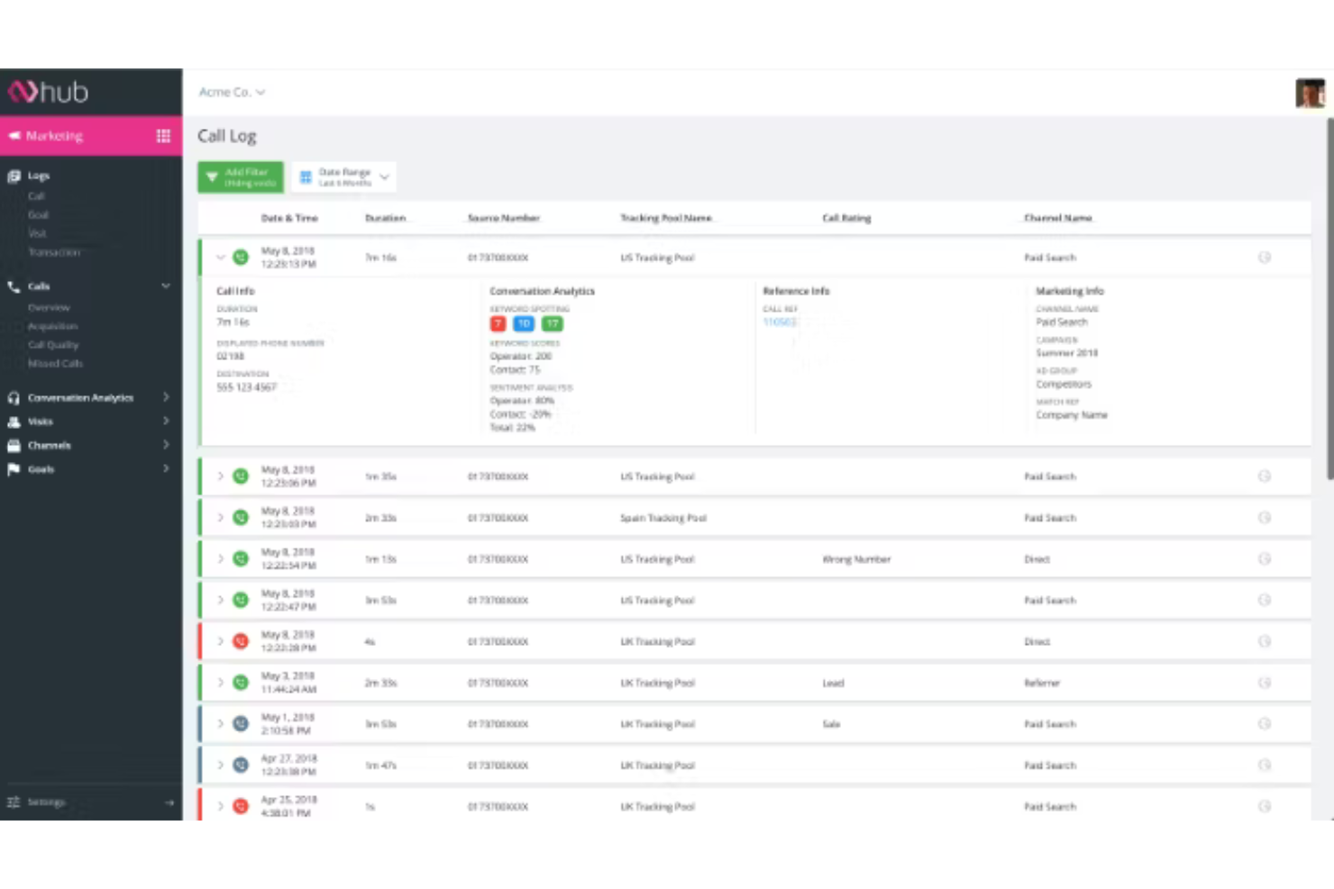
Task: Open the call reference number link
Action: (780, 322)
